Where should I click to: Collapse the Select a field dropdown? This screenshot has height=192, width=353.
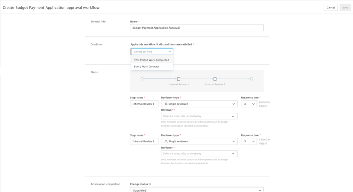pos(152,52)
